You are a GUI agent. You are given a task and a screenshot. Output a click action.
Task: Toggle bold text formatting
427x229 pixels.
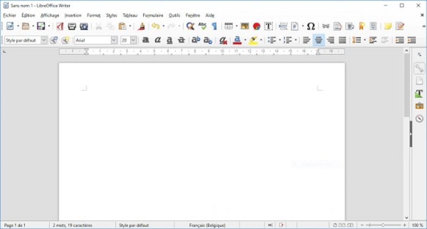coord(146,40)
